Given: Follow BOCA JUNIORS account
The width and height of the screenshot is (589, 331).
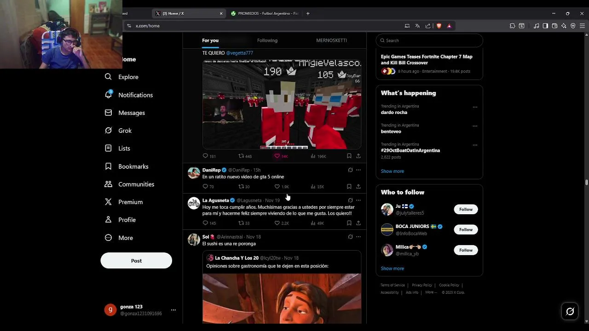Looking at the screenshot, I should [466, 229].
